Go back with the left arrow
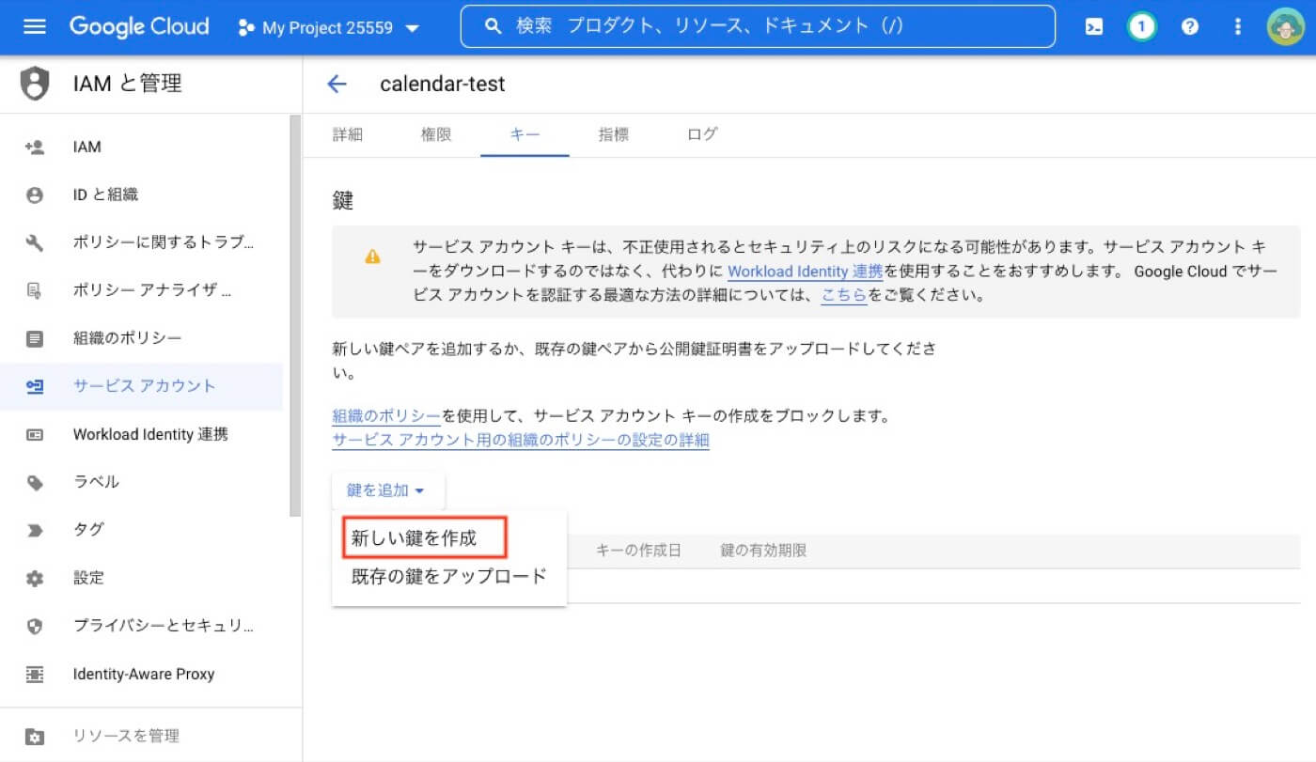 click(337, 85)
